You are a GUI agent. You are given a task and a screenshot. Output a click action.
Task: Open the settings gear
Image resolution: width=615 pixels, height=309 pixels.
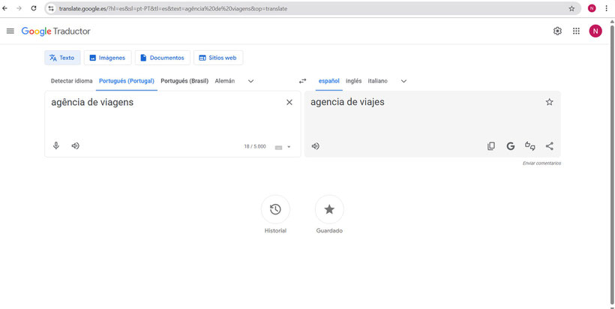tap(557, 31)
